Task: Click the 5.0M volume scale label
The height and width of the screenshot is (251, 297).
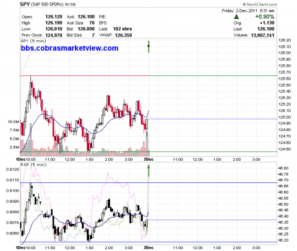Action: (x=14, y=139)
